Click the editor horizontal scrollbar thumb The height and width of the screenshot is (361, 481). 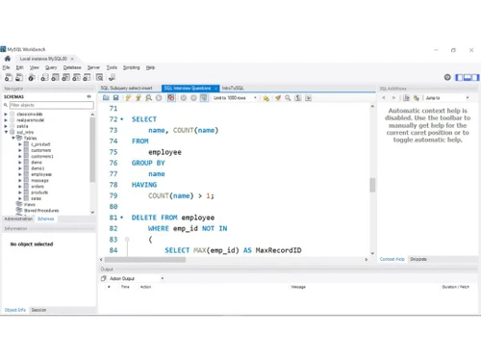(x=145, y=260)
